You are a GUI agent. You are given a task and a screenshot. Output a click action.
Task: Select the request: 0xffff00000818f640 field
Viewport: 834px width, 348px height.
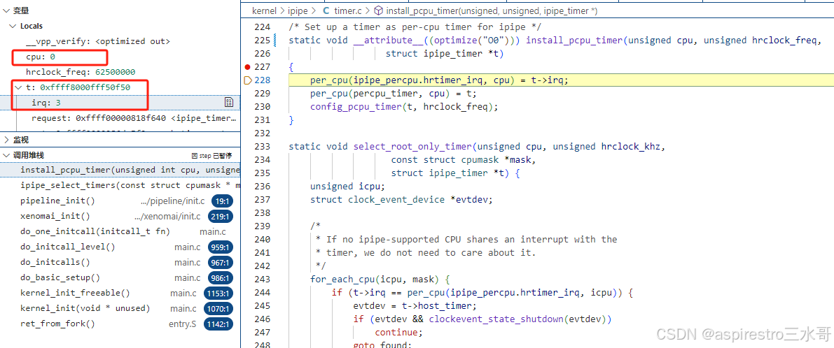pyautogui.click(x=120, y=118)
